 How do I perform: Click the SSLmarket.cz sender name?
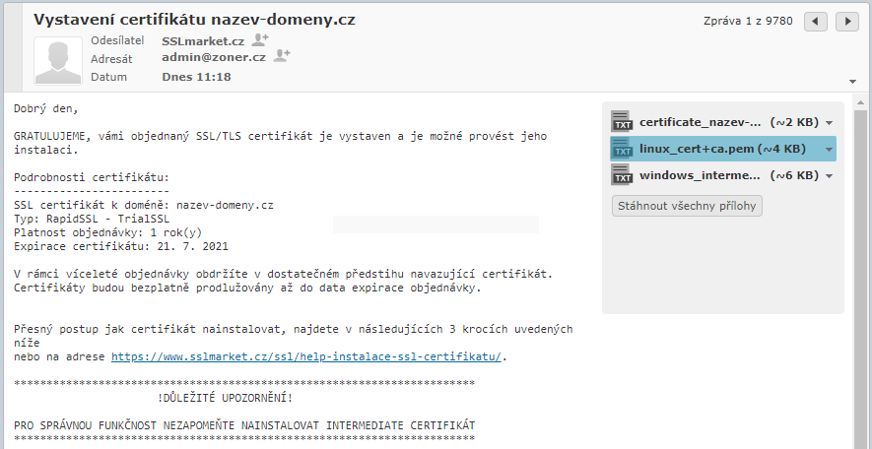click(203, 40)
